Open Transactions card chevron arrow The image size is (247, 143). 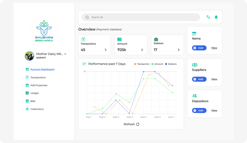(x=106, y=50)
